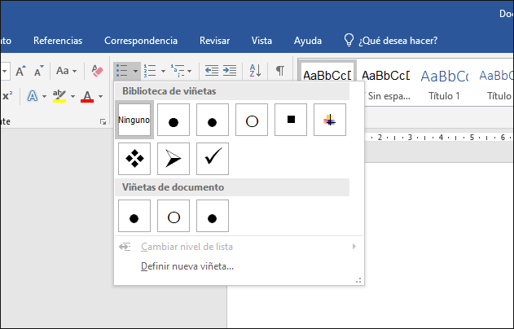Pick the filled square bullet

pos(291,120)
